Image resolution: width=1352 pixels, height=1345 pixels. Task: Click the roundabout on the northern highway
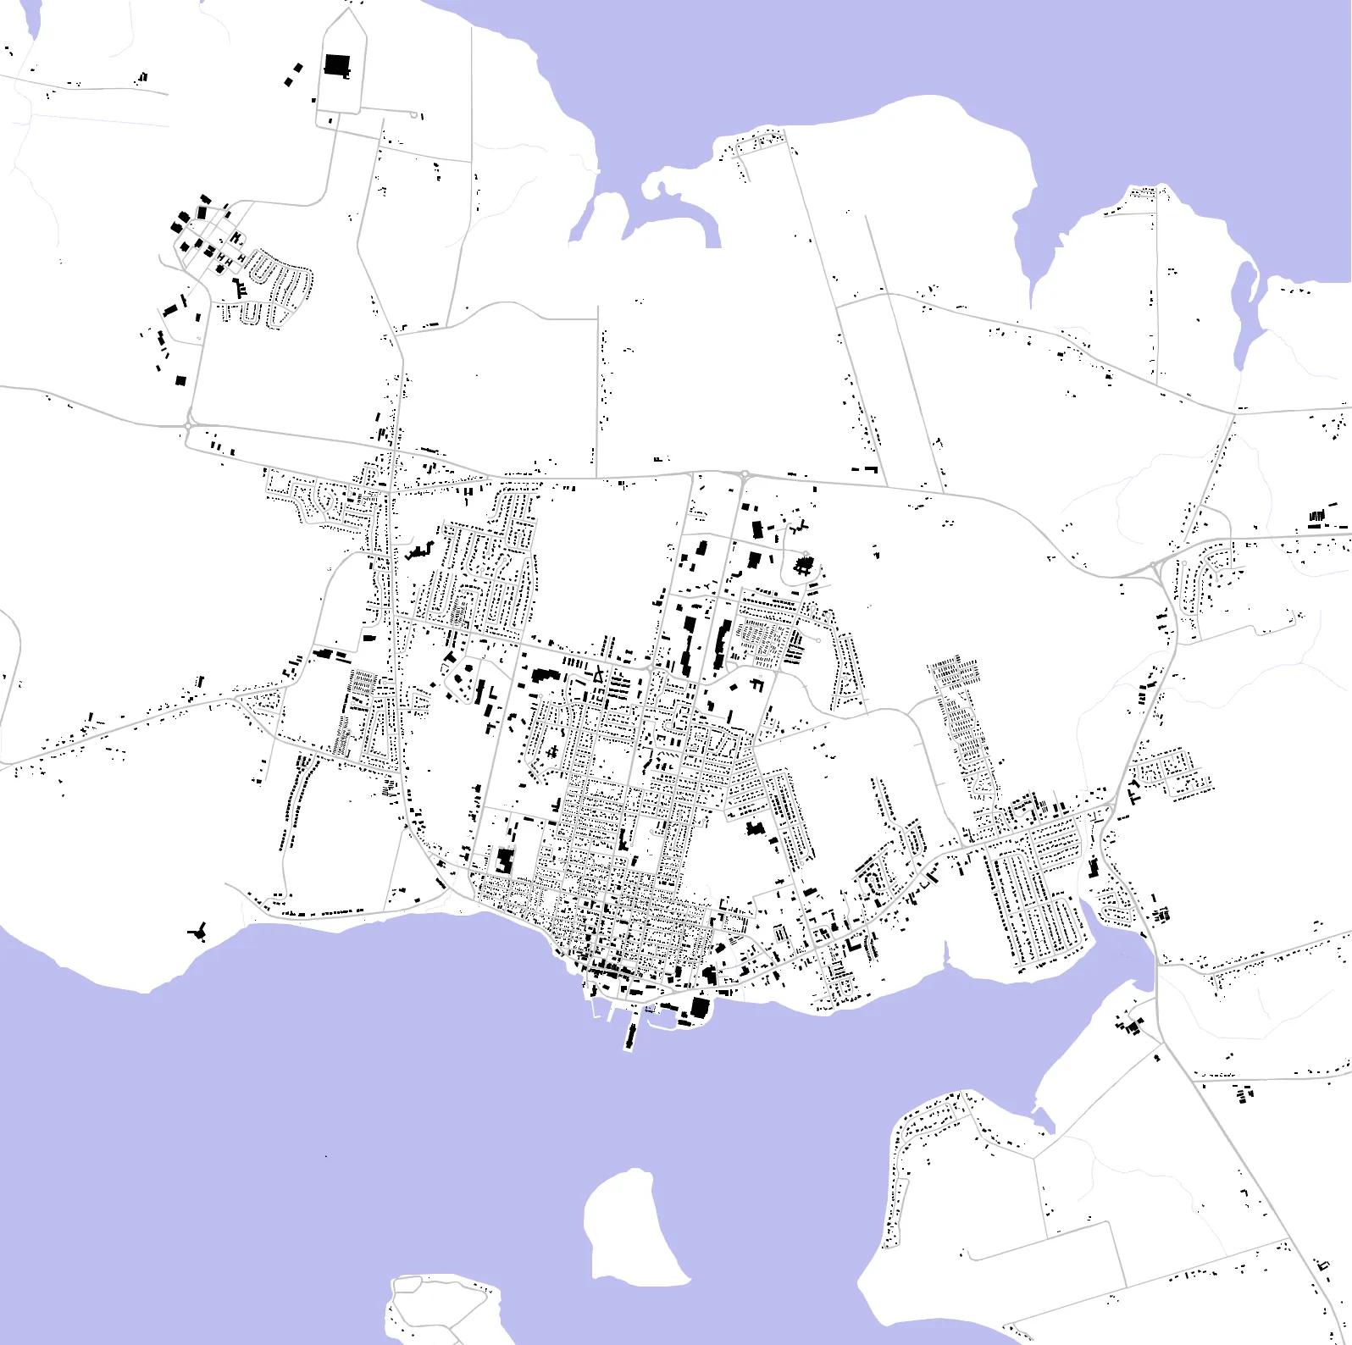pos(744,474)
